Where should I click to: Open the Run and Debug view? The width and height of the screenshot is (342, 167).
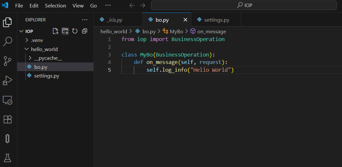(7, 80)
